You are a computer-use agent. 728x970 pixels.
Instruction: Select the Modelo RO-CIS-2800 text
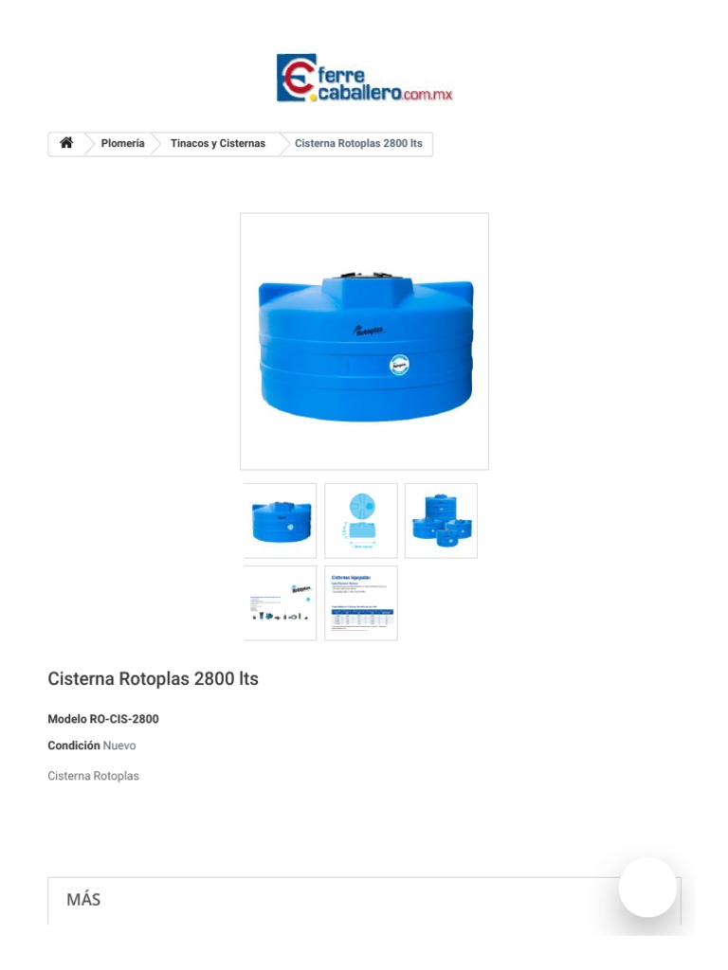point(103,719)
